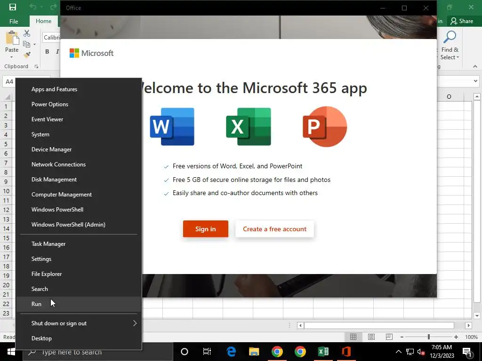Click the zoom out minus button
The height and width of the screenshot is (361, 482).
(x=402, y=337)
